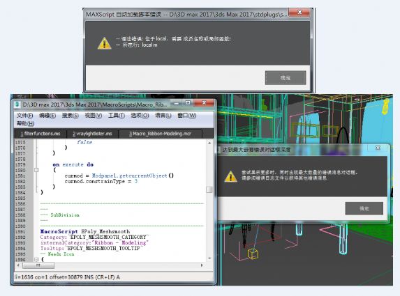Click the script editor title bar app icon
This screenshot has height=296, width=400.
(17, 104)
